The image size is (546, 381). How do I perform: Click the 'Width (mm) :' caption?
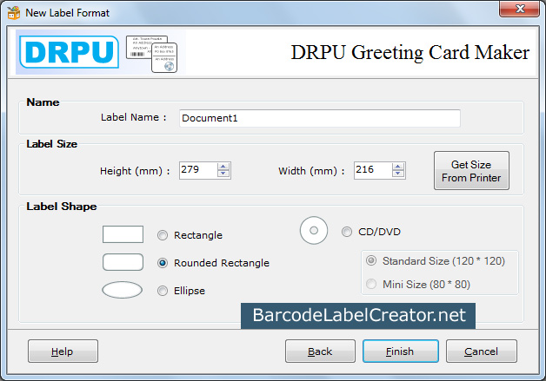coord(311,171)
